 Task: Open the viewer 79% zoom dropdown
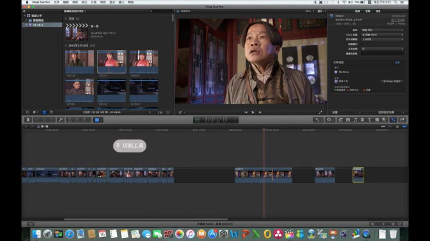[309, 11]
